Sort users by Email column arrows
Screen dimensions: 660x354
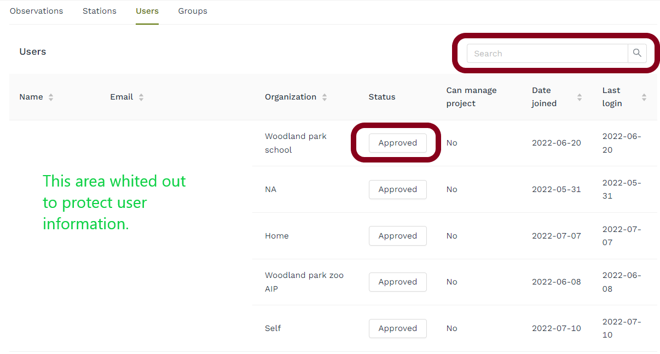[x=141, y=97]
